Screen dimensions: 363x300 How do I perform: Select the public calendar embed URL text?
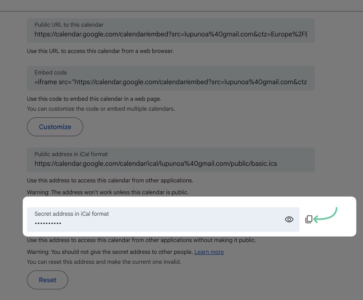tap(171, 34)
